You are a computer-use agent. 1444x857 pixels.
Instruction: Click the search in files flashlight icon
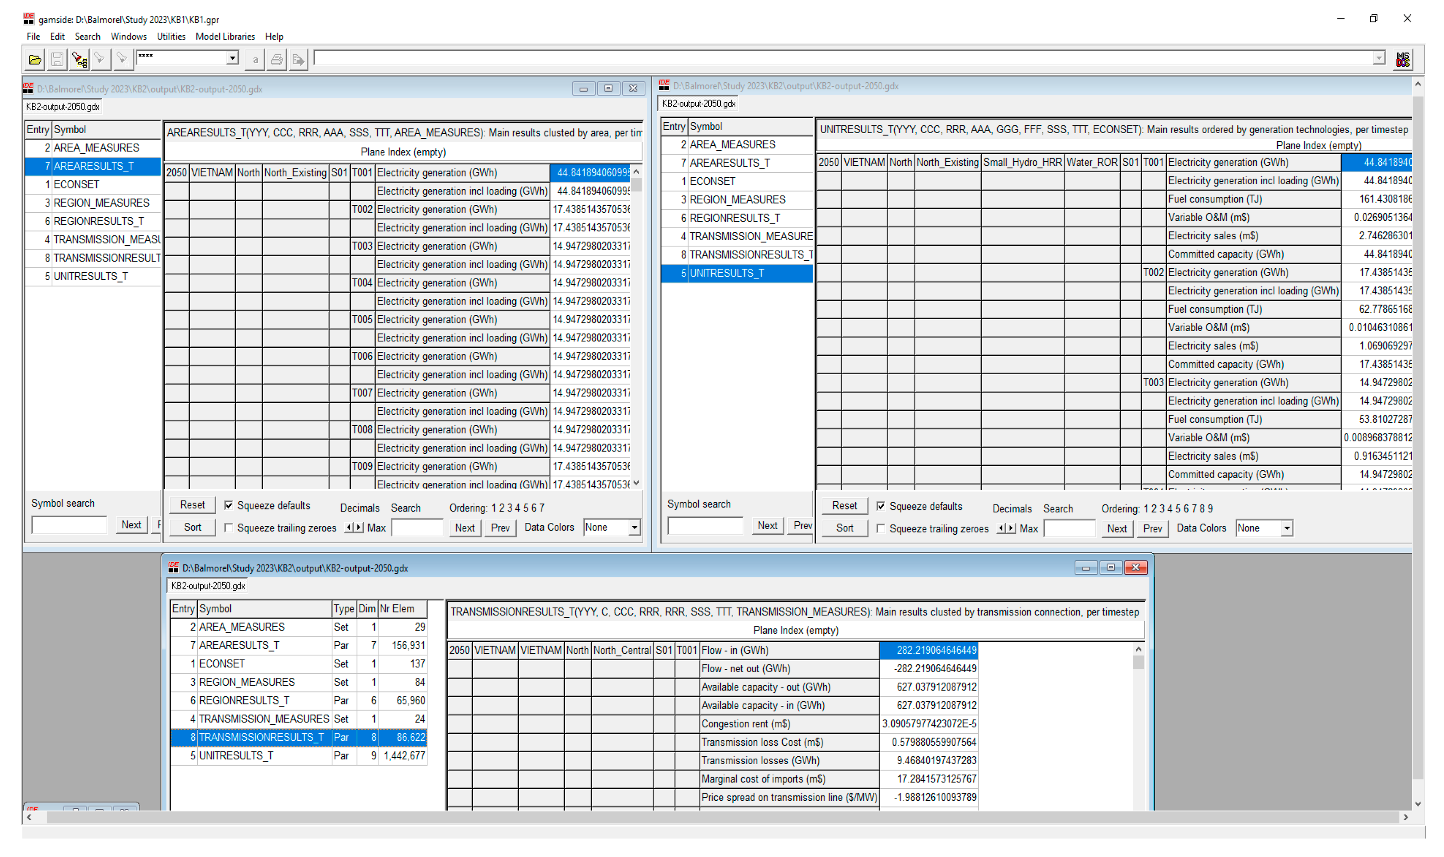point(79,59)
